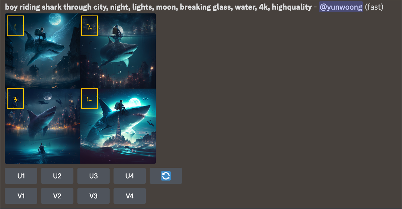The image size is (402, 209).
Task: Click the prompt text starting 'boy riding shark'
Action: [158, 7]
